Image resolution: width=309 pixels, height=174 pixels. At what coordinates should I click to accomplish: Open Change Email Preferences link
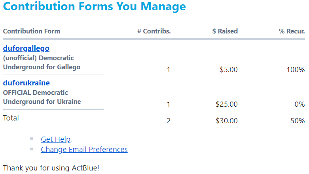(x=84, y=150)
